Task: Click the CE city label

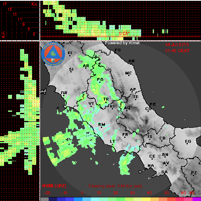Action: (152, 156)
